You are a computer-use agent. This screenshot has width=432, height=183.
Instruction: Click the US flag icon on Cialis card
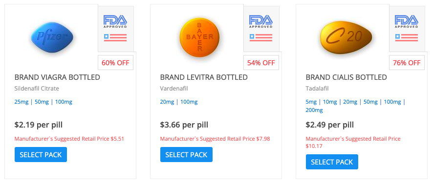coord(407,37)
